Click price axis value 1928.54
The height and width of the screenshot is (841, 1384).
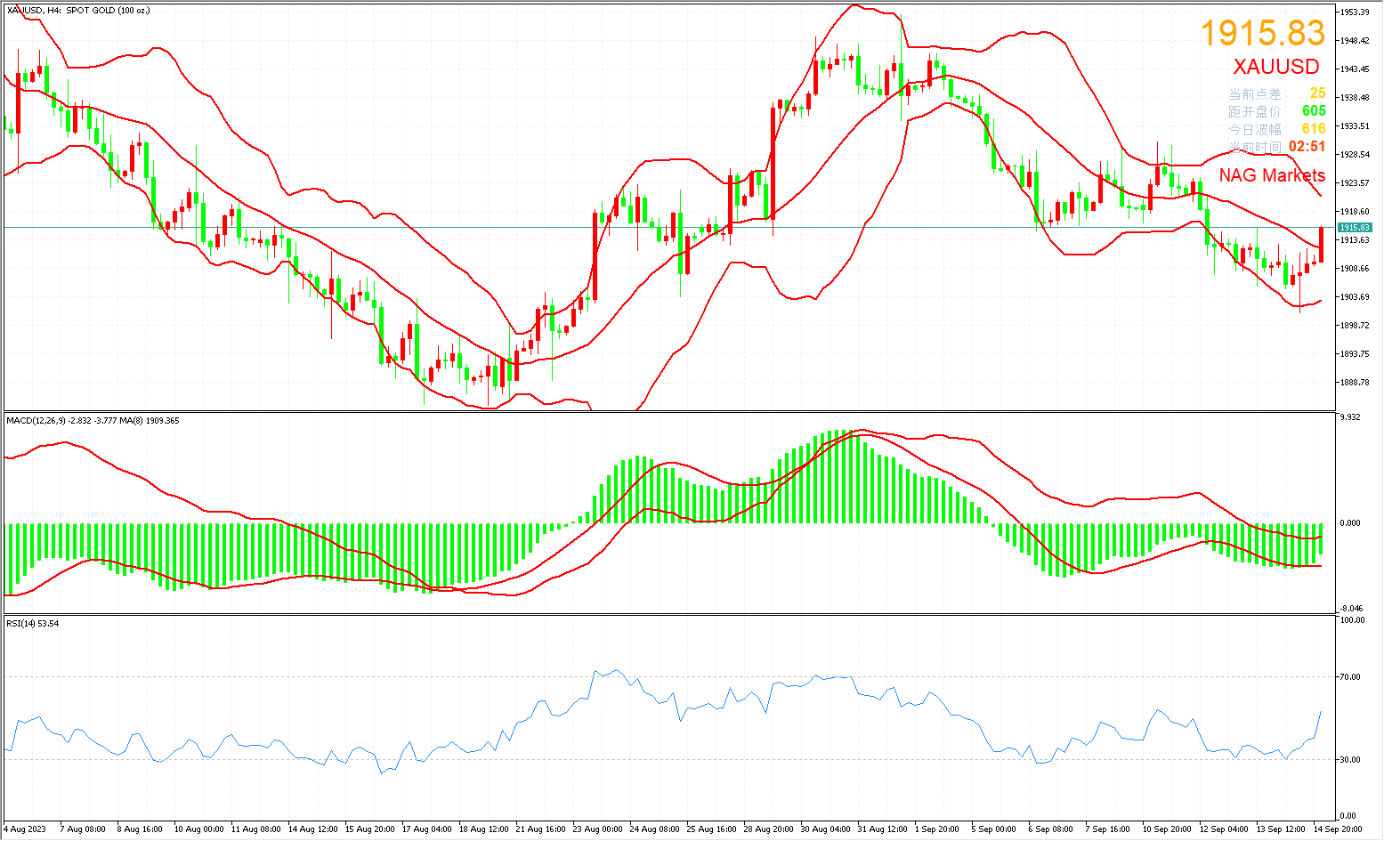pyautogui.click(x=1355, y=155)
